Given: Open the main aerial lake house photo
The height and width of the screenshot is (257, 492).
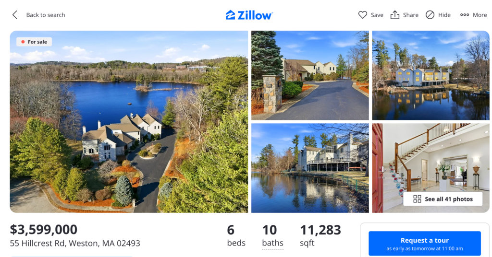Looking at the screenshot, I should (x=129, y=122).
